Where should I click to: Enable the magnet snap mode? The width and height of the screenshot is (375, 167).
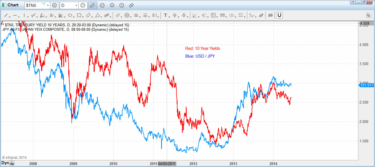(279, 15)
